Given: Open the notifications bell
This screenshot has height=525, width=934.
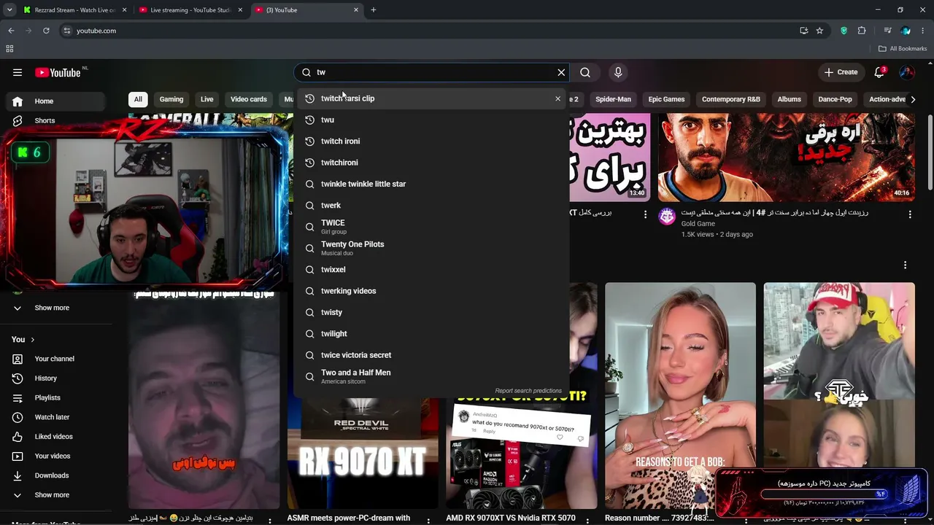Looking at the screenshot, I should pos(879,72).
